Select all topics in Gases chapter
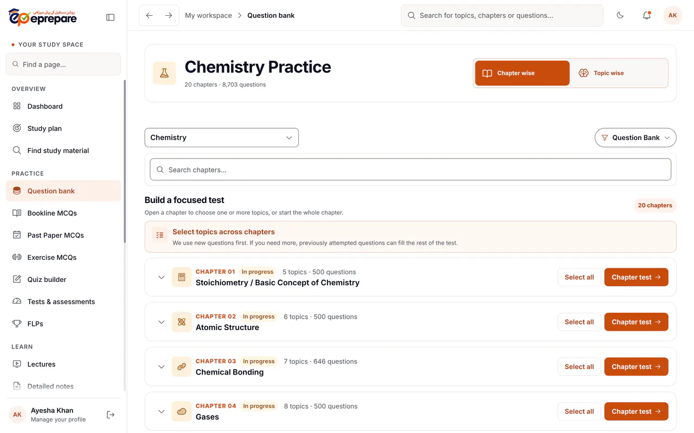694x433 pixels. click(579, 411)
